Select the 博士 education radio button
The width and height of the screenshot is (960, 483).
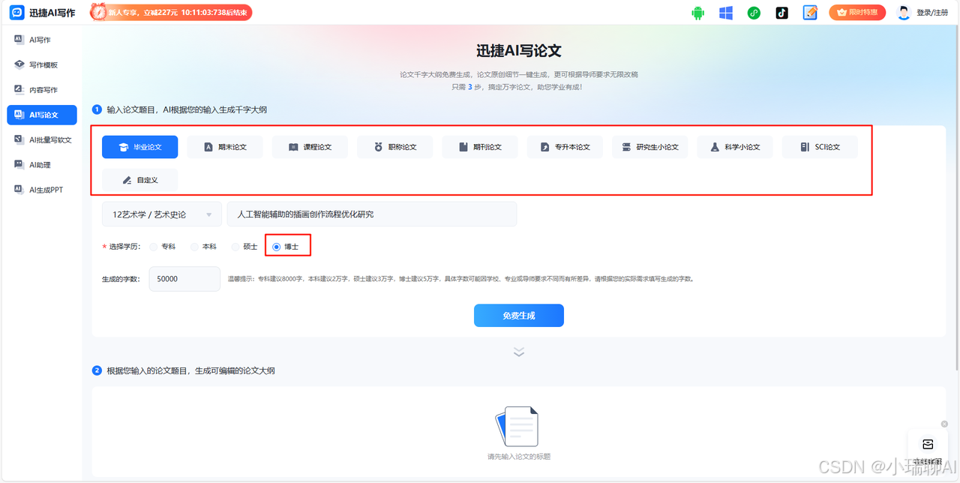[x=276, y=246]
